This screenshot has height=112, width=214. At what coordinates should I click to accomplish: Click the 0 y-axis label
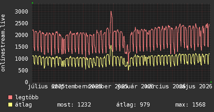26,82
